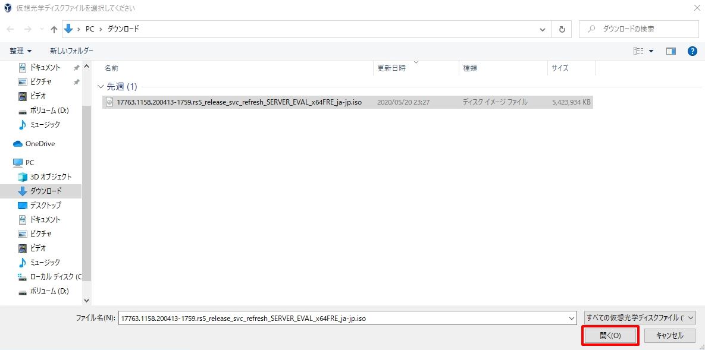Image resolution: width=705 pixels, height=350 pixels.
Task: Click the Forward navigation arrow
Action: tap(27, 29)
